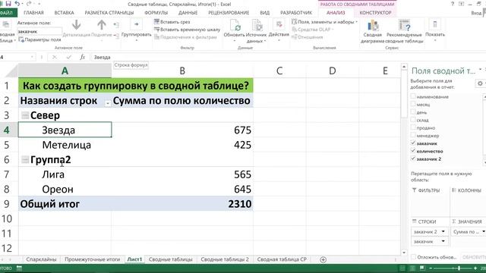
Task: Toggle the наименование field checkbox
Action: click(x=413, y=96)
